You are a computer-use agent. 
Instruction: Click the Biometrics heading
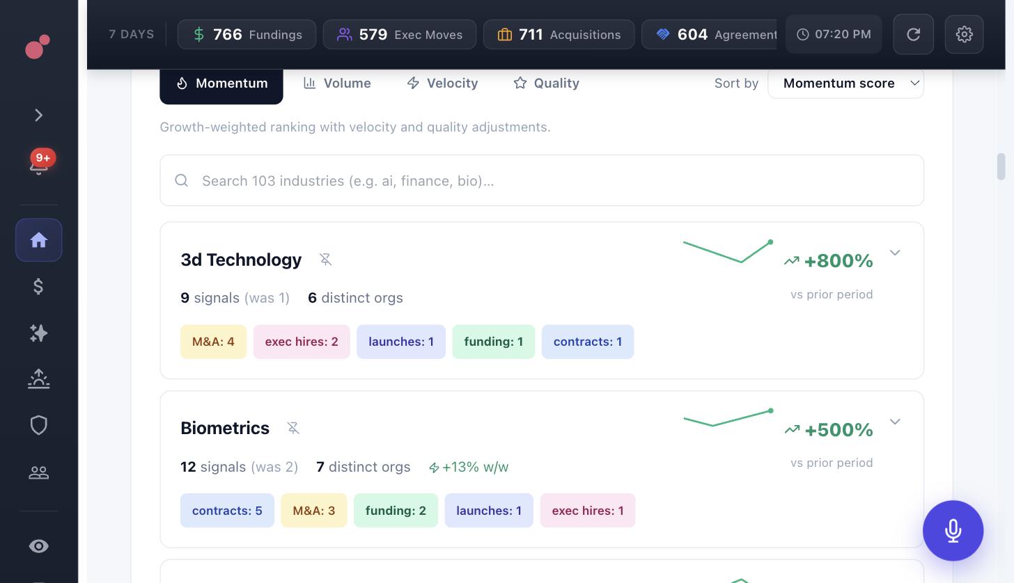tap(225, 428)
